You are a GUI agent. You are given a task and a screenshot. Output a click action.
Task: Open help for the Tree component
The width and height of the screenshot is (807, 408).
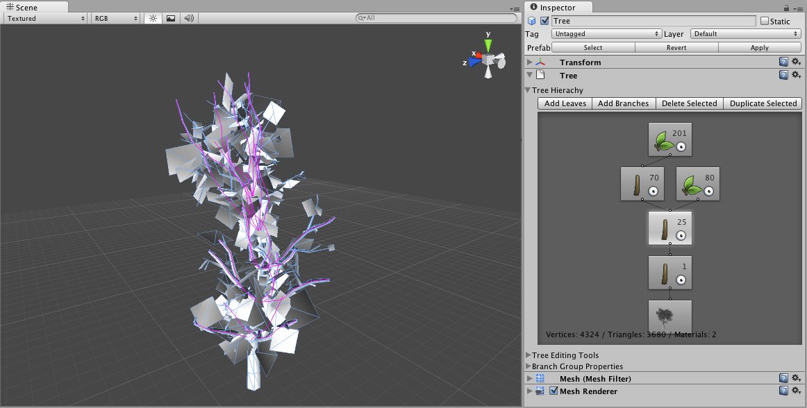tap(783, 76)
